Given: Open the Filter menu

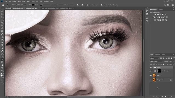Looking at the screenshot, I should pyautogui.click(x=33, y=1).
